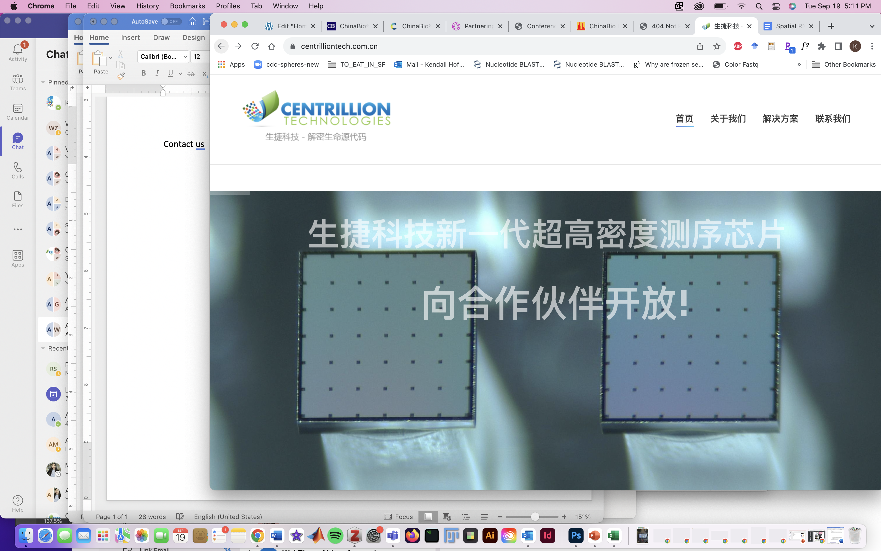Enable Focus mode in Word status bar
The height and width of the screenshot is (551, 881).
pos(399,517)
